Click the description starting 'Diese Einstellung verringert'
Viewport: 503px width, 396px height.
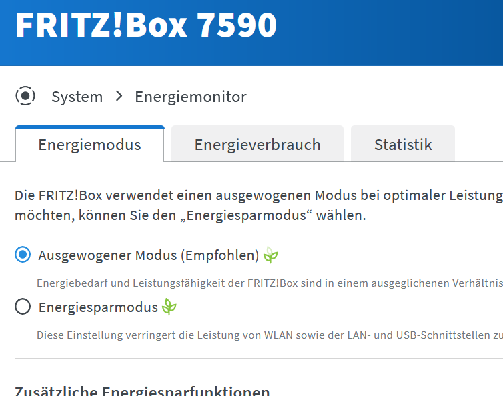pos(270,335)
